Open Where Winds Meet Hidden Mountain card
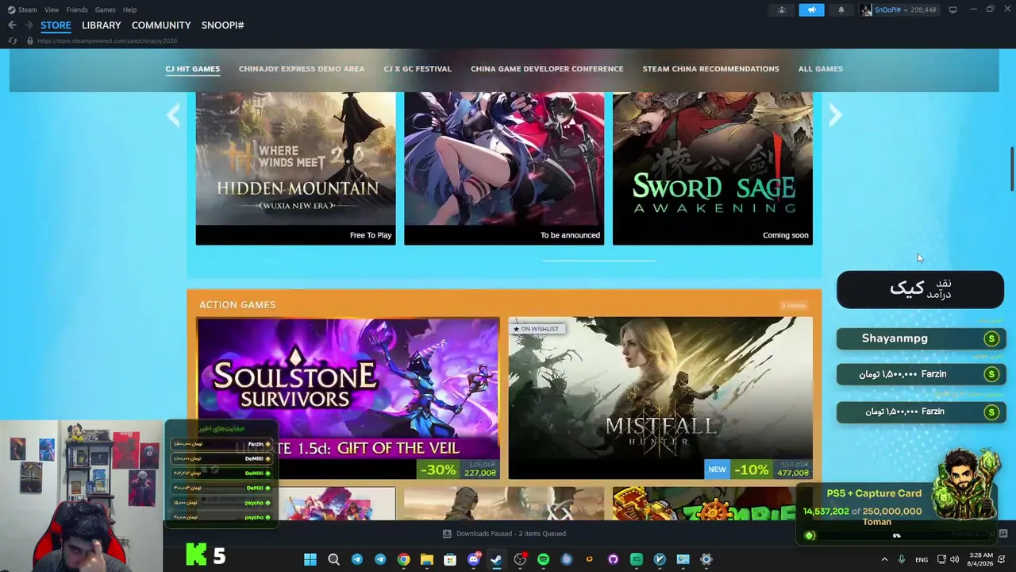This screenshot has width=1016, height=572. point(295,168)
